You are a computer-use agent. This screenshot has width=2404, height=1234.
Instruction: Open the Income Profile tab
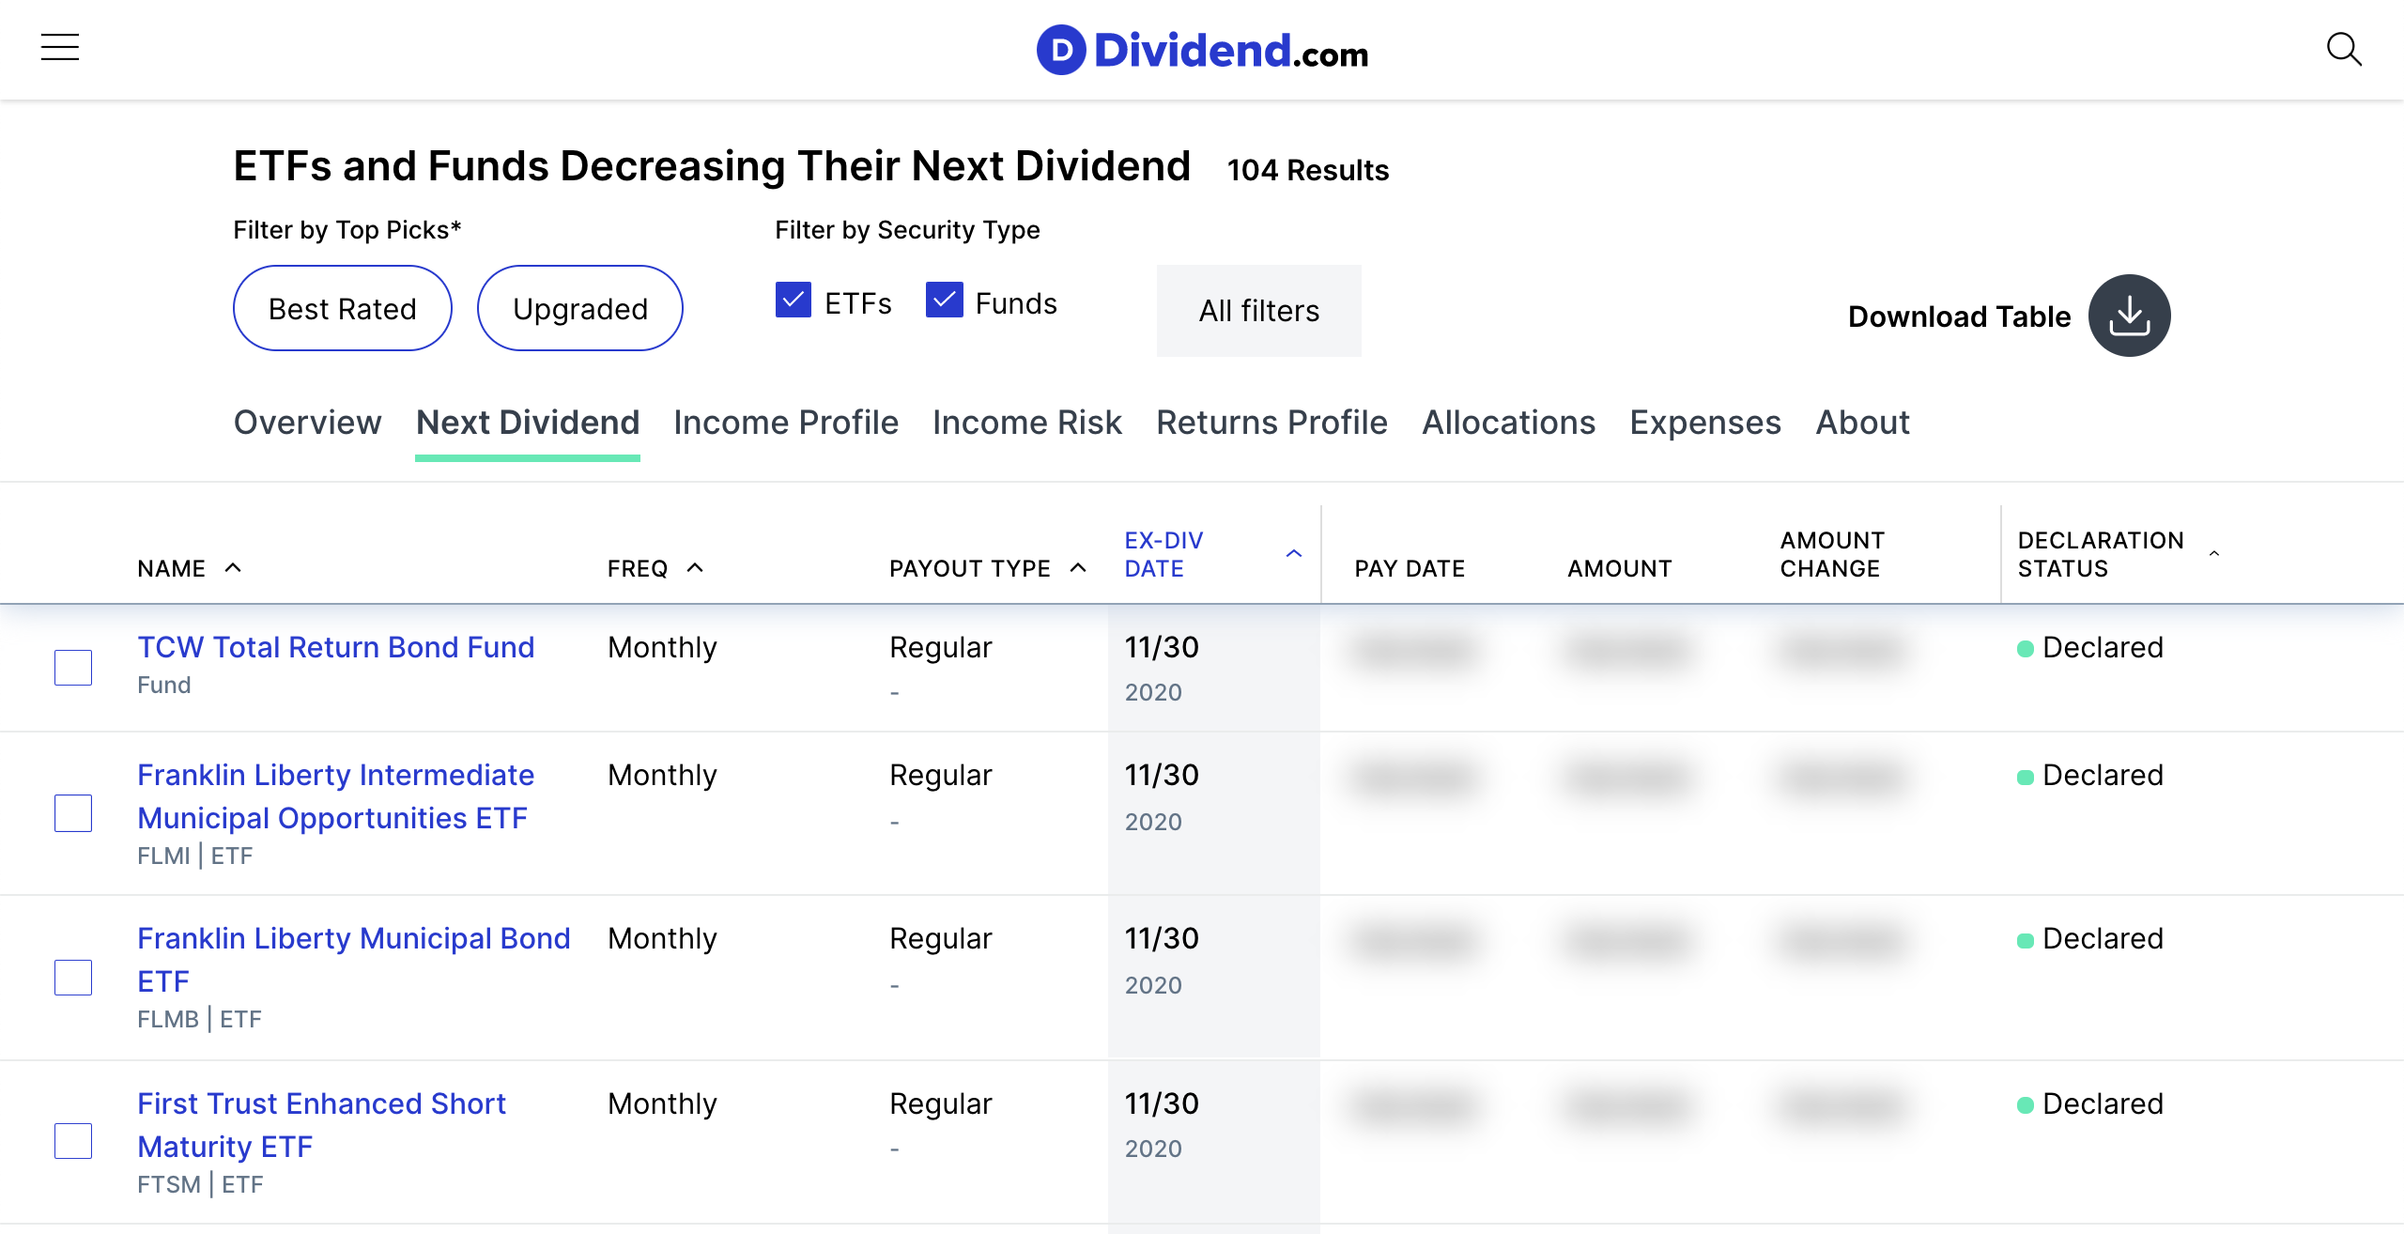point(786,423)
